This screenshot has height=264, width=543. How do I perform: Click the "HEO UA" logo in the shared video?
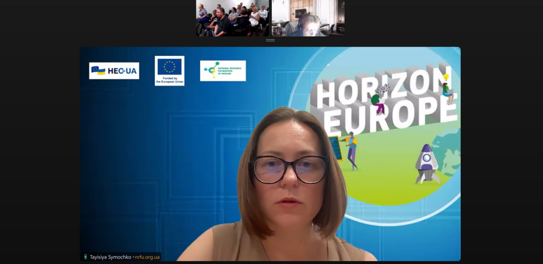tap(114, 71)
